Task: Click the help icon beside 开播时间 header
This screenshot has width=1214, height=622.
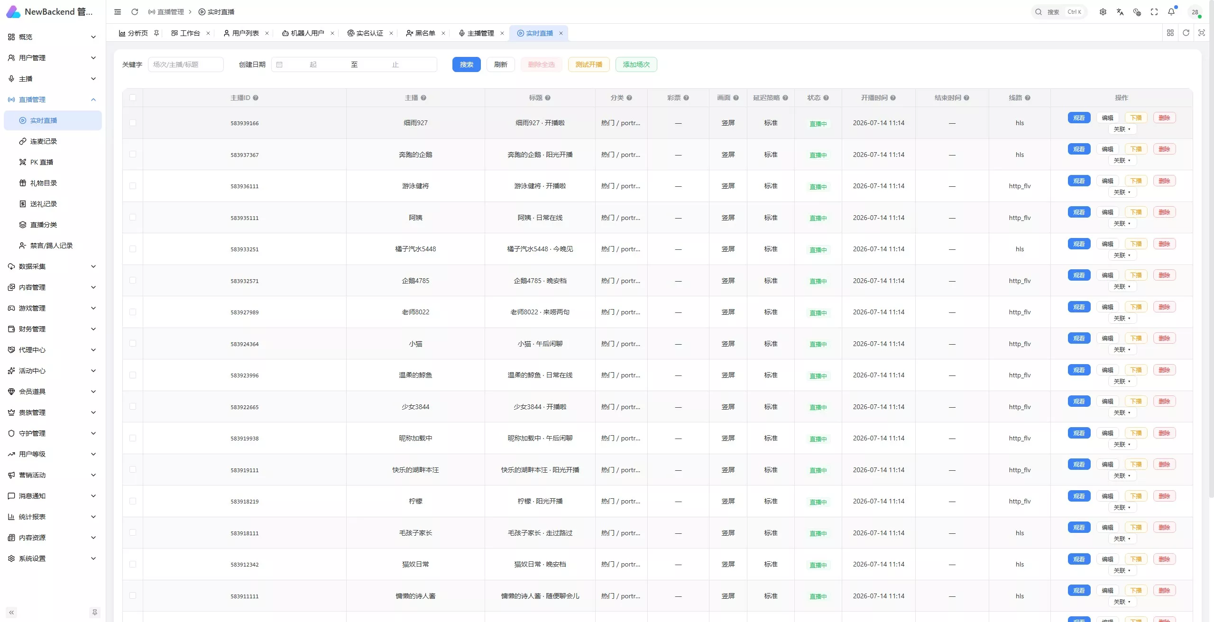Action: pyautogui.click(x=893, y=98)
